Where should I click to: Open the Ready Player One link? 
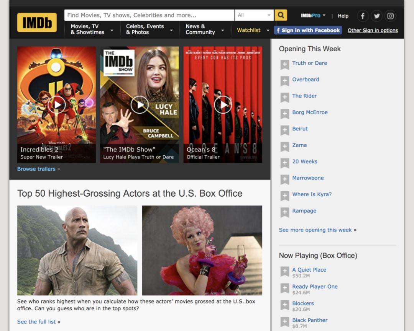click(x=315, y=287)
